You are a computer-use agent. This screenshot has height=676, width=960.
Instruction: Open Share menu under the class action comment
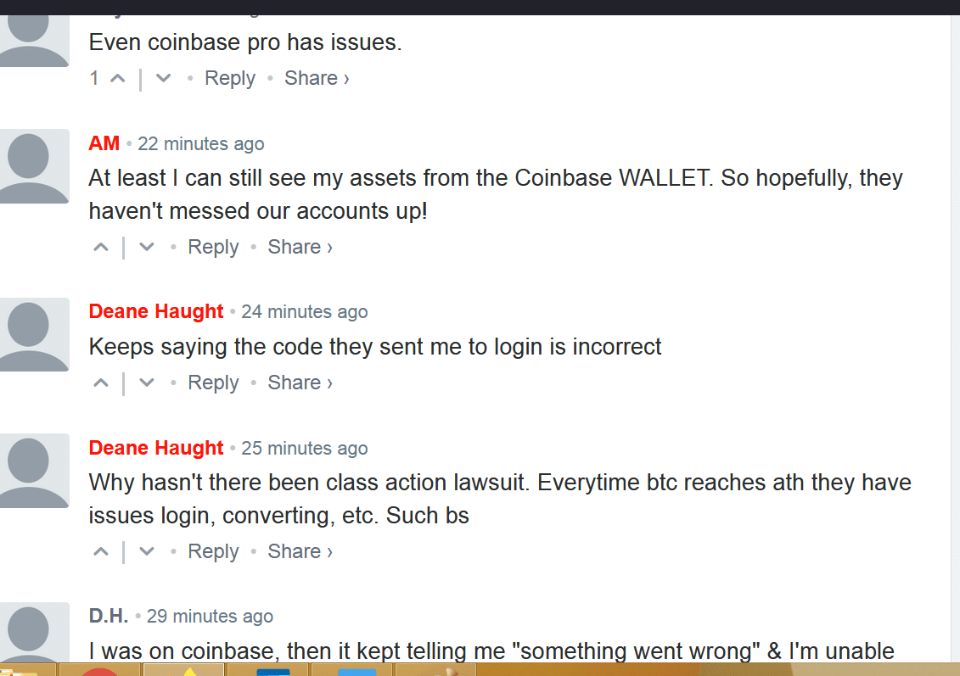300,551
